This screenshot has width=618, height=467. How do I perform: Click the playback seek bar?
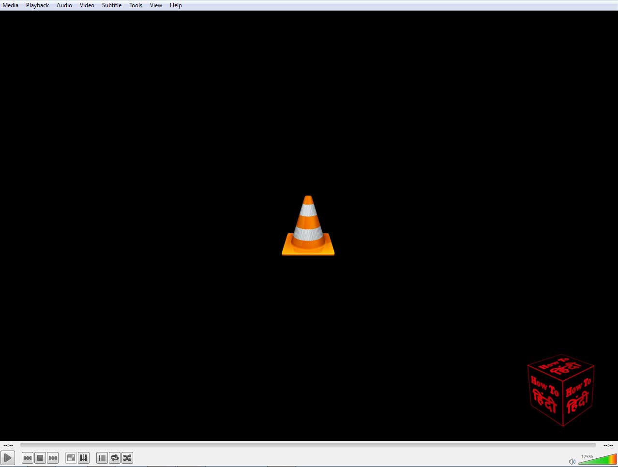pos(308,445)
